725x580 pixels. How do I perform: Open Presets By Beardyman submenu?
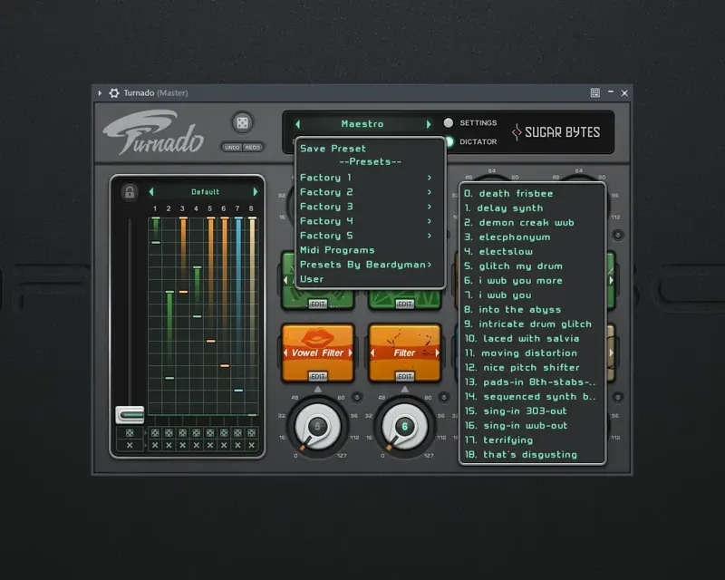[x=370, y=265]
